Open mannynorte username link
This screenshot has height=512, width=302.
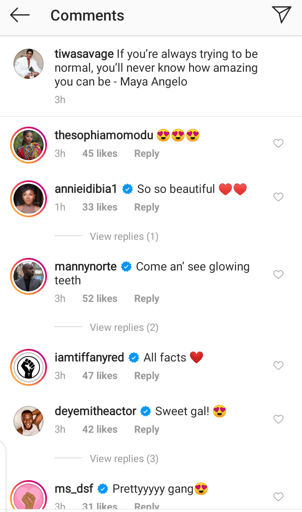coord(86,267)
